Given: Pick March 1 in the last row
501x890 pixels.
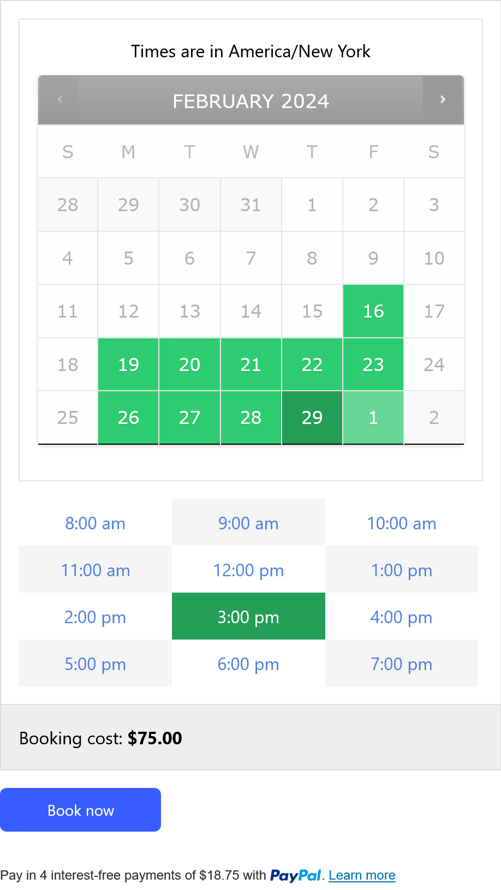Looking at the screenshot, I should click(x=373, y=417).
